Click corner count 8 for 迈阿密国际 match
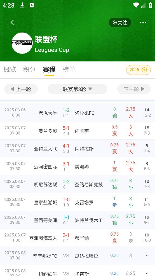155x276 pixels. 147,164
